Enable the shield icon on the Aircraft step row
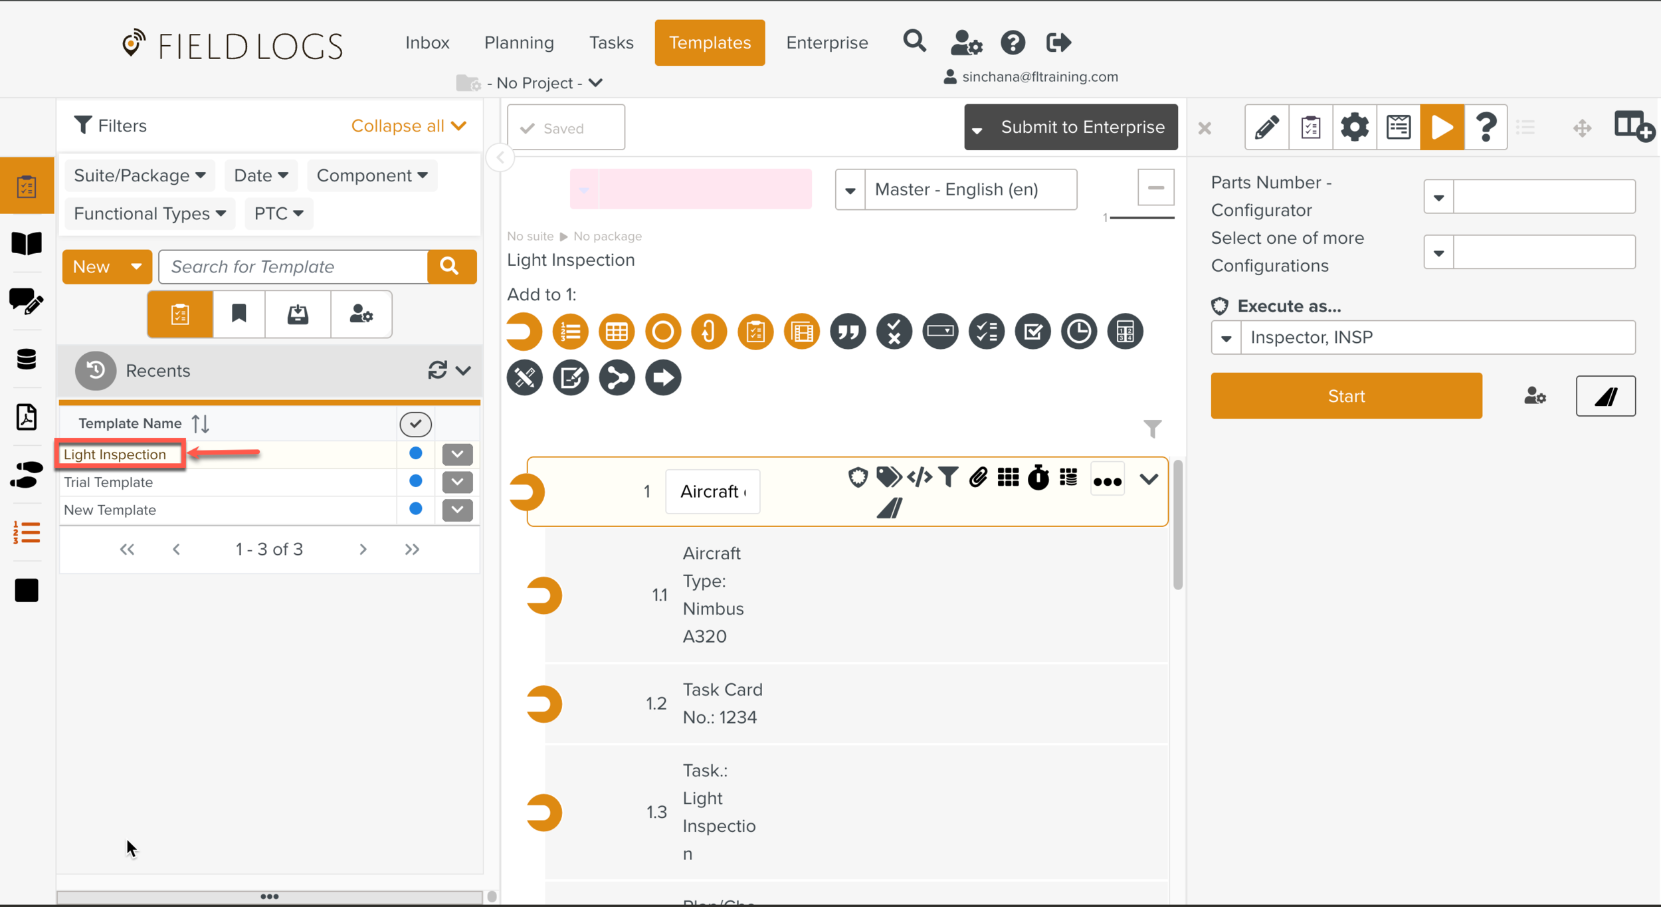The width and height of the screenshot is (1661, 907). (x=858, y=477)
